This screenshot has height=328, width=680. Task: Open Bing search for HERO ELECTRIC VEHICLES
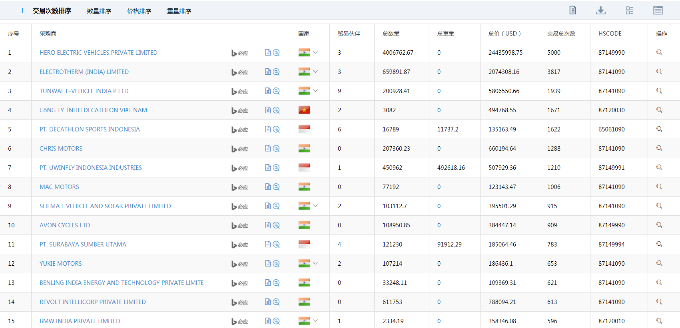coord(240,53)
